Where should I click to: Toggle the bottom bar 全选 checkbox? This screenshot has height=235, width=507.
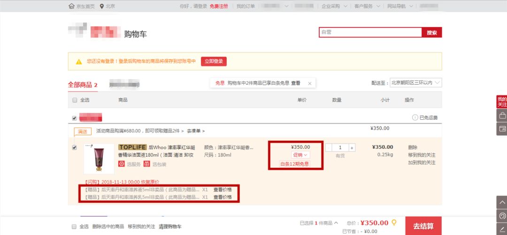pyautogui.click(x=74, y=227)
